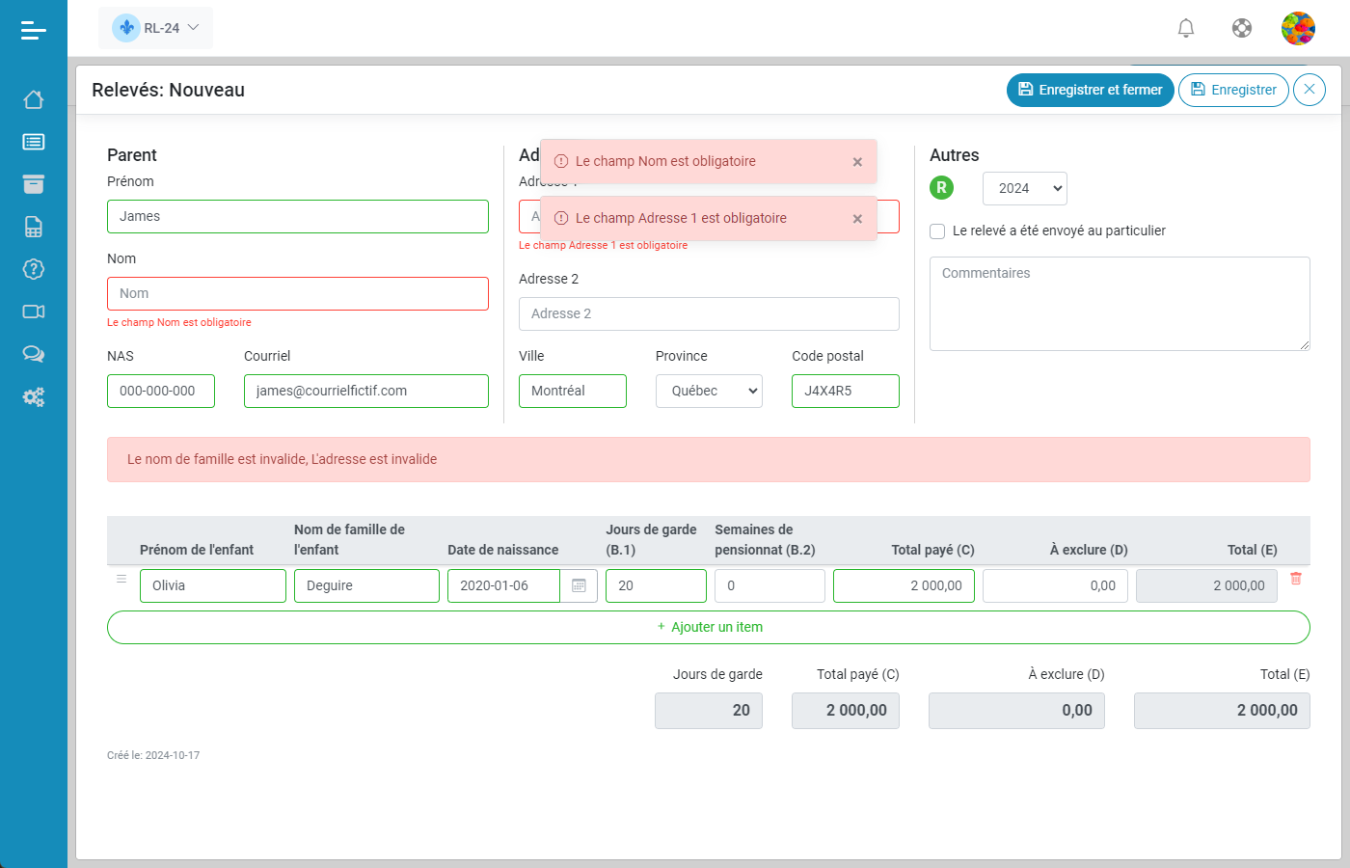This screenshot has width=1350, height=868.
Task: Delete the Olivia row with trash icon
Action: click(x=1296, y=579)
